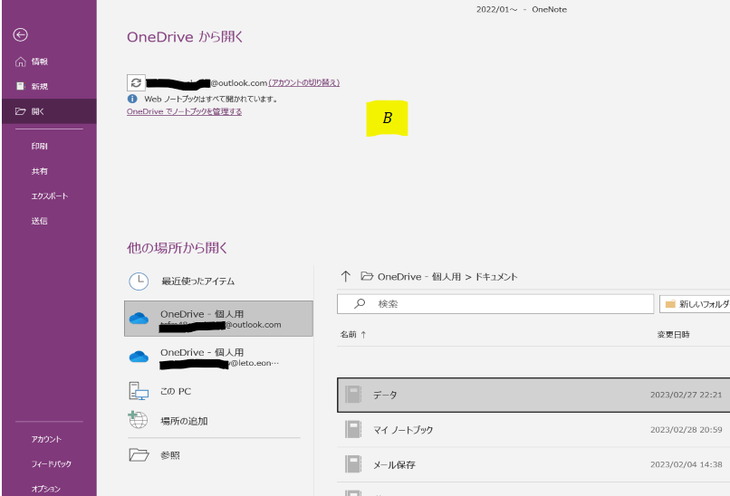Open the データ notebook
730x496 pixels.
(x=533, y=395)
